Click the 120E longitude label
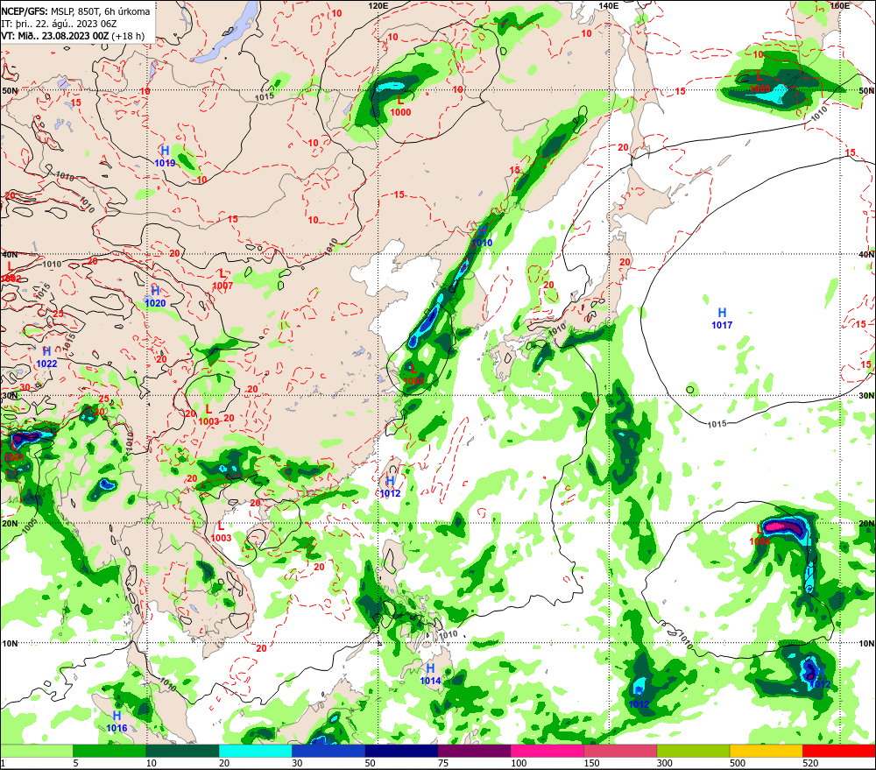 pyautogui.click(x=378, y=5)
